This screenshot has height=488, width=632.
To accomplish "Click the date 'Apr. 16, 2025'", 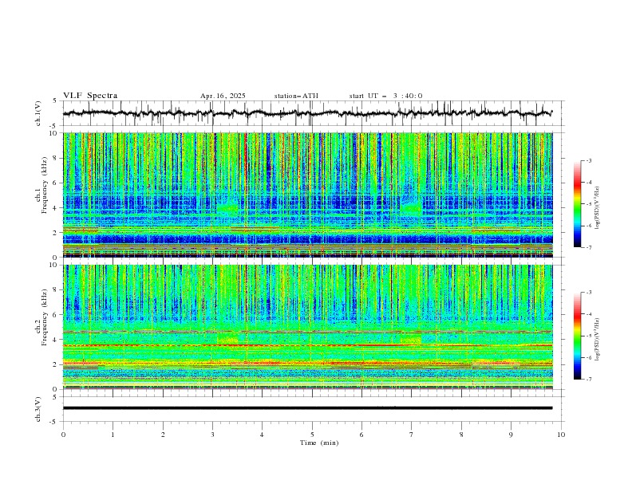I will [223, 96].
